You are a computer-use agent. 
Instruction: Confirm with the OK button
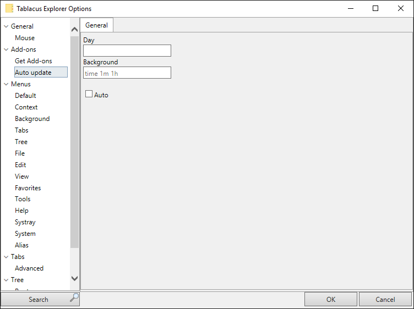tap(331, 300)
